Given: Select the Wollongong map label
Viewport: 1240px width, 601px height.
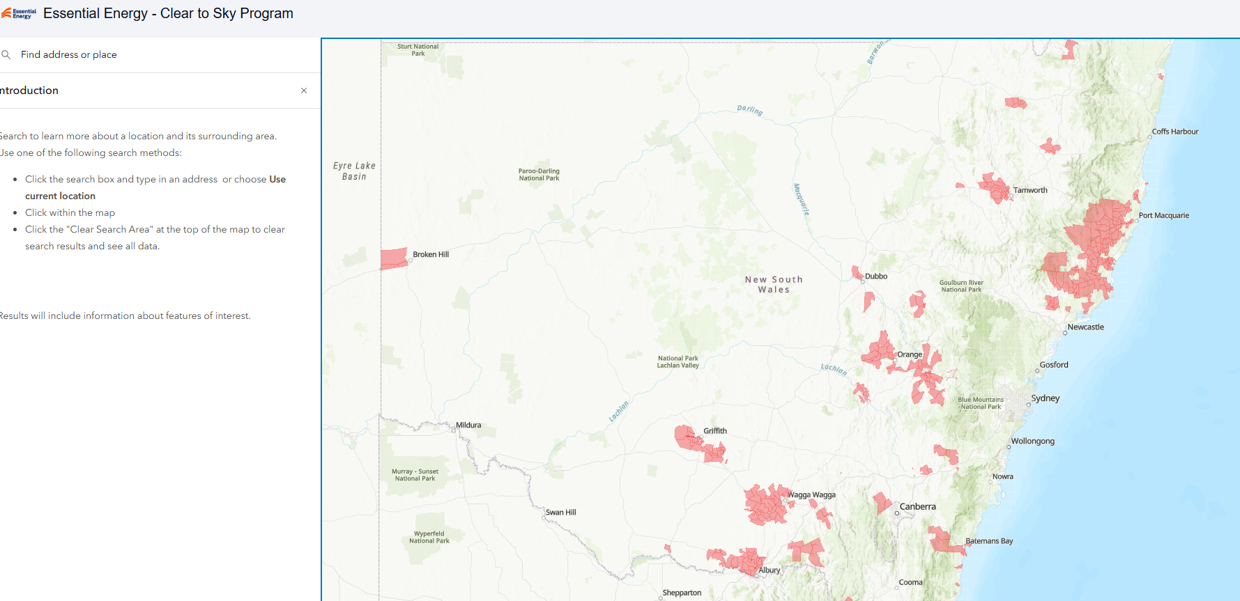Looking at the screenshot, I should [x=1033, y=442].
